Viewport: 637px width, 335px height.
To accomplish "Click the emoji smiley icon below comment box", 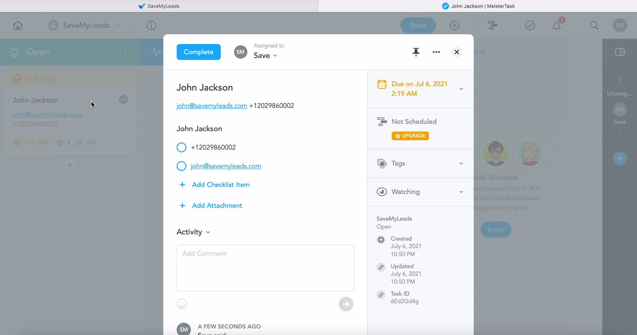I will coord(182,304).
